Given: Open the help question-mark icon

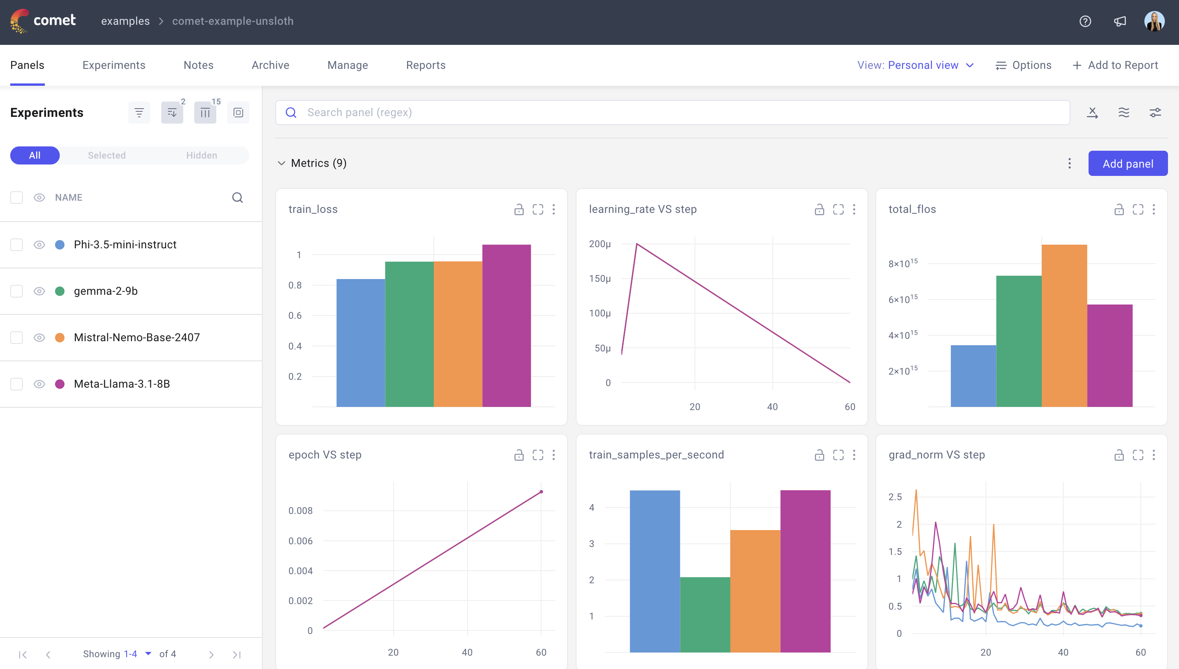Looking at the screenshot, I should pos(1085,21).
